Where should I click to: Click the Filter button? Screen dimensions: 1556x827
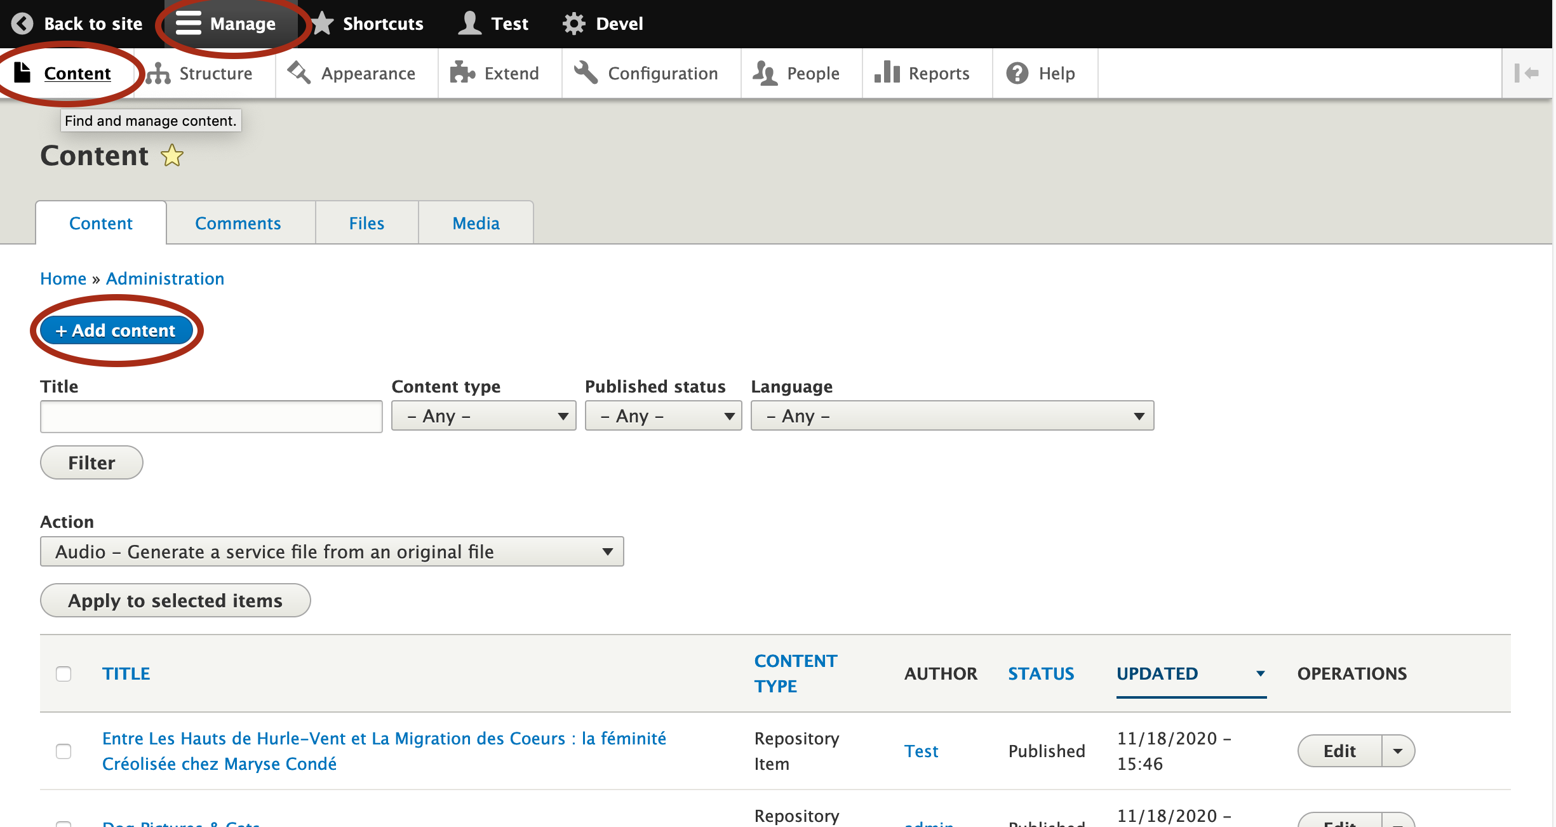(91, 463)
